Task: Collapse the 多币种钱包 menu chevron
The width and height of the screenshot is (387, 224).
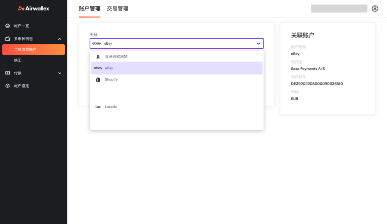Action: [x=59, y=39]
